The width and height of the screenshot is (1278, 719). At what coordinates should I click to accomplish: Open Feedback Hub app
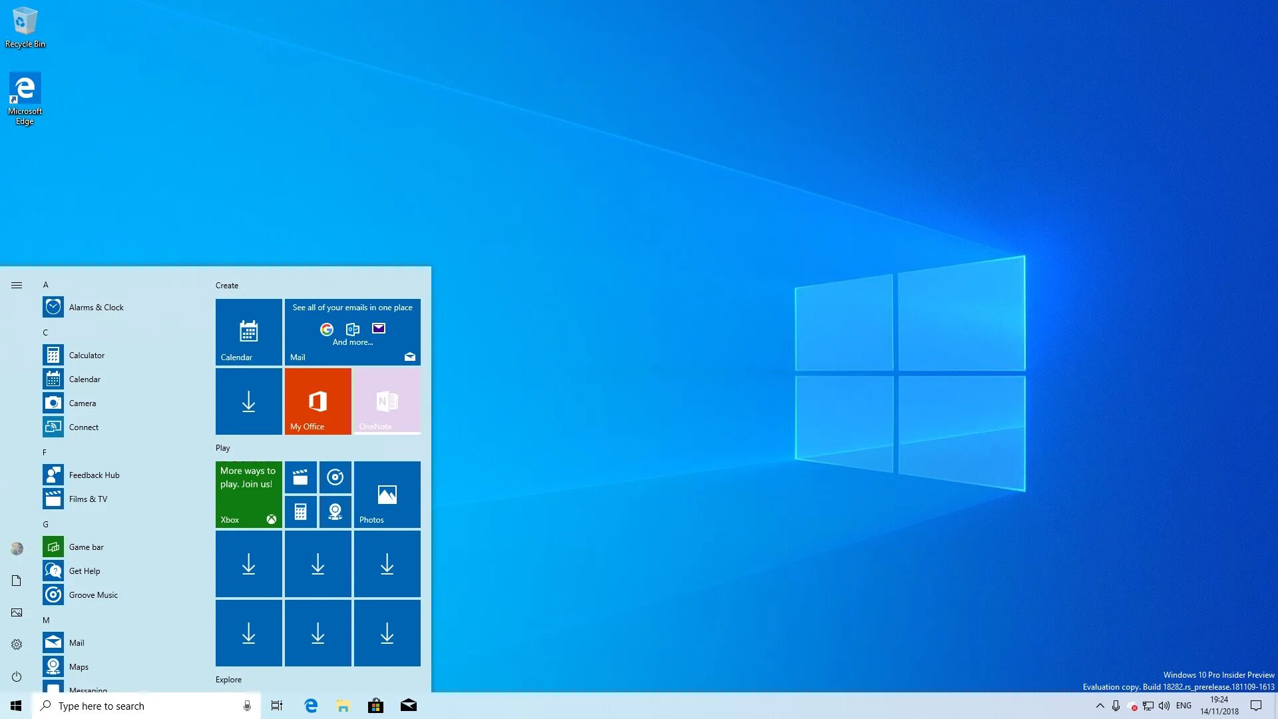pyautogui.click(x=94, y=474)
